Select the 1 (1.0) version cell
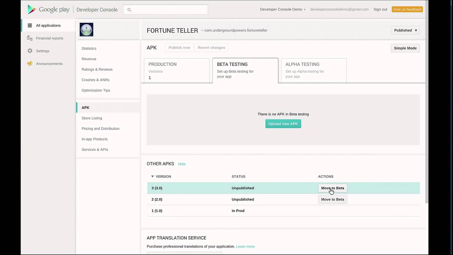Screen dimensions: 453x255 [x=157, y=211]
